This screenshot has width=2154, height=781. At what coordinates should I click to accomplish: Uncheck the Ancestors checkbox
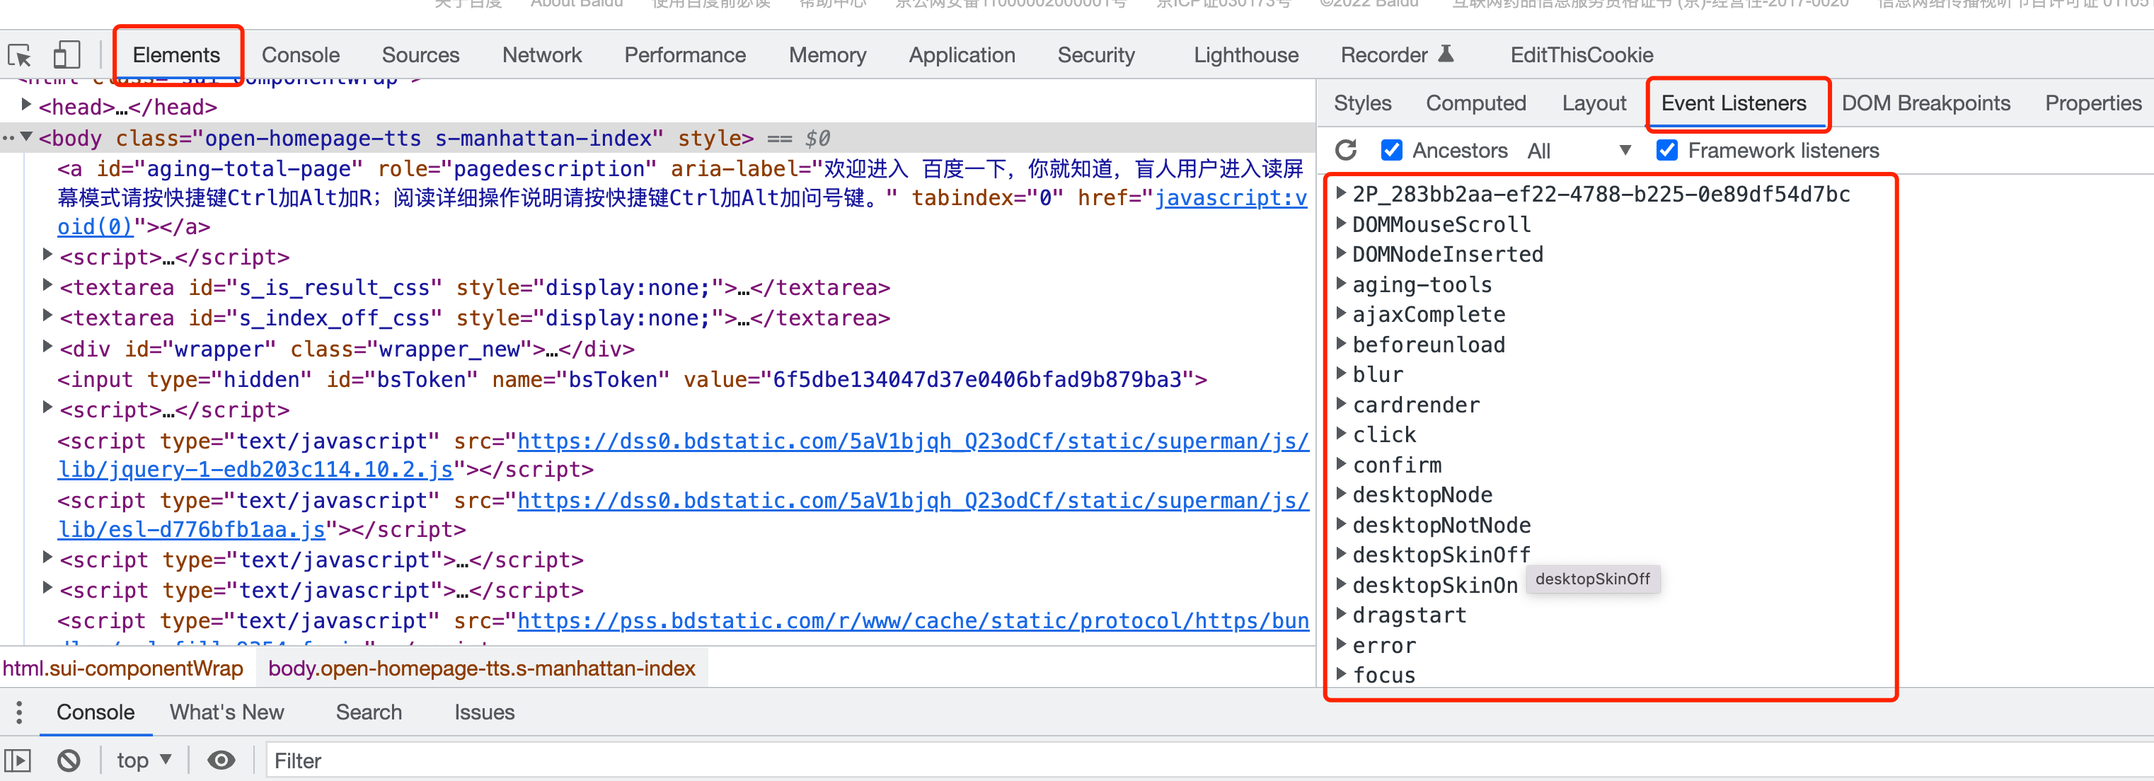[1391, 151]
